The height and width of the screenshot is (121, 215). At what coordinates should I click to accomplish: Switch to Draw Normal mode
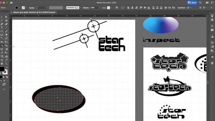coord(1,81)
